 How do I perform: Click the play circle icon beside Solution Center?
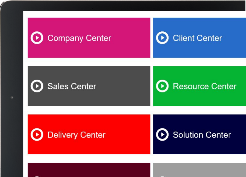[162, 135]
